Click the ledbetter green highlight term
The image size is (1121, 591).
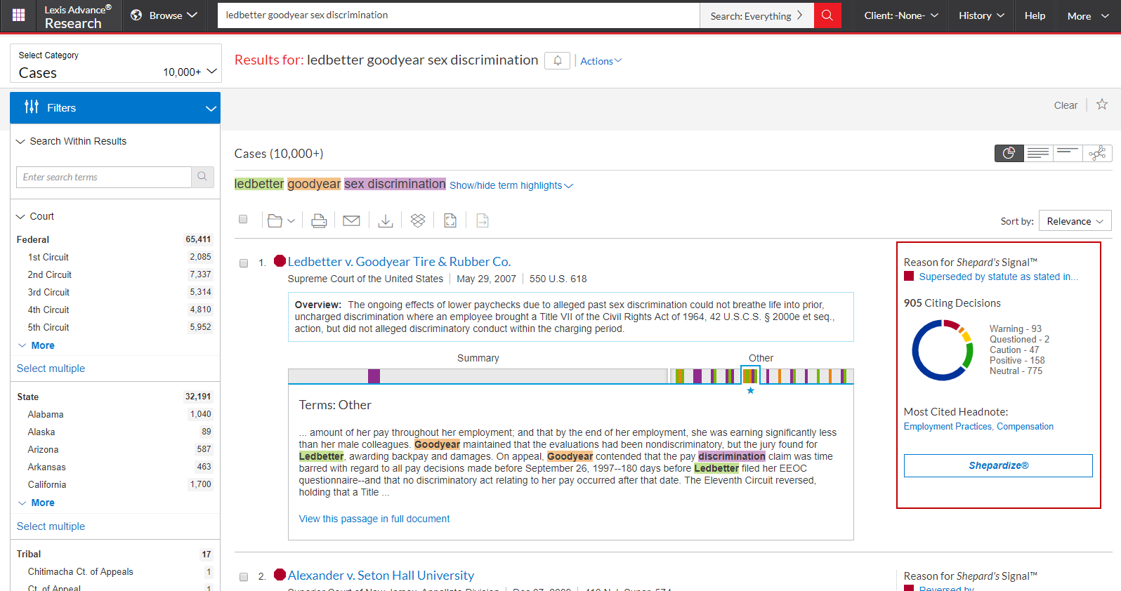coord(259,184)
